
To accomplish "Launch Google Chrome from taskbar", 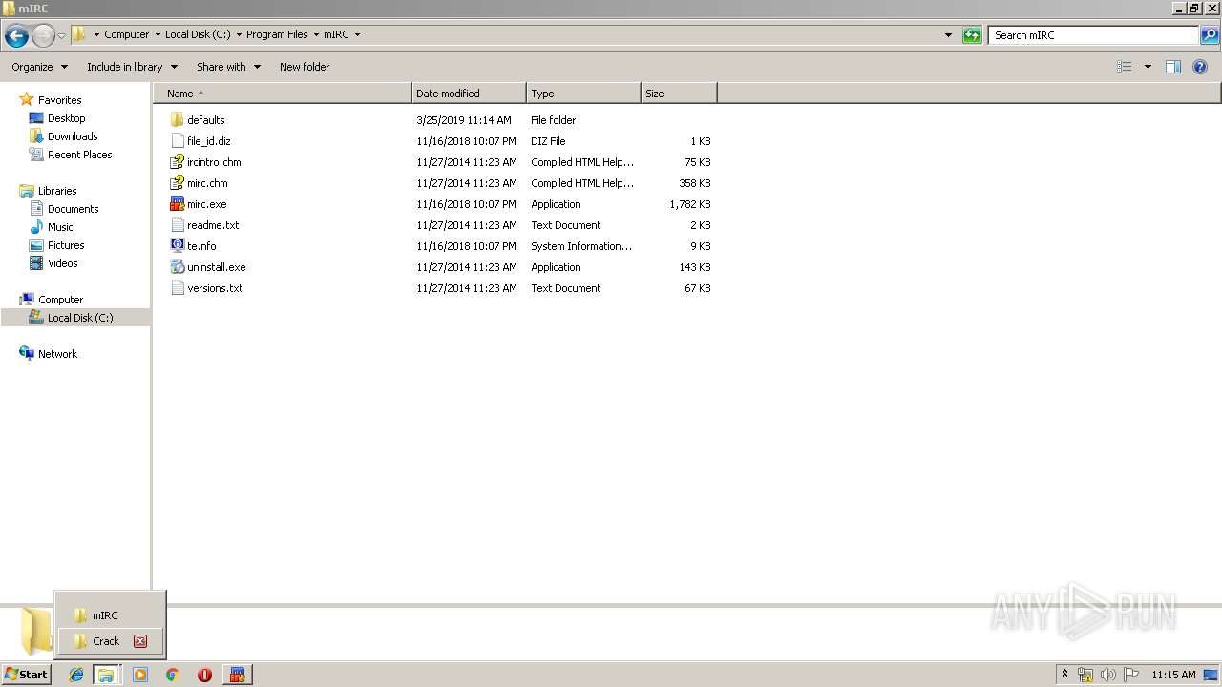I will [173, 675].
